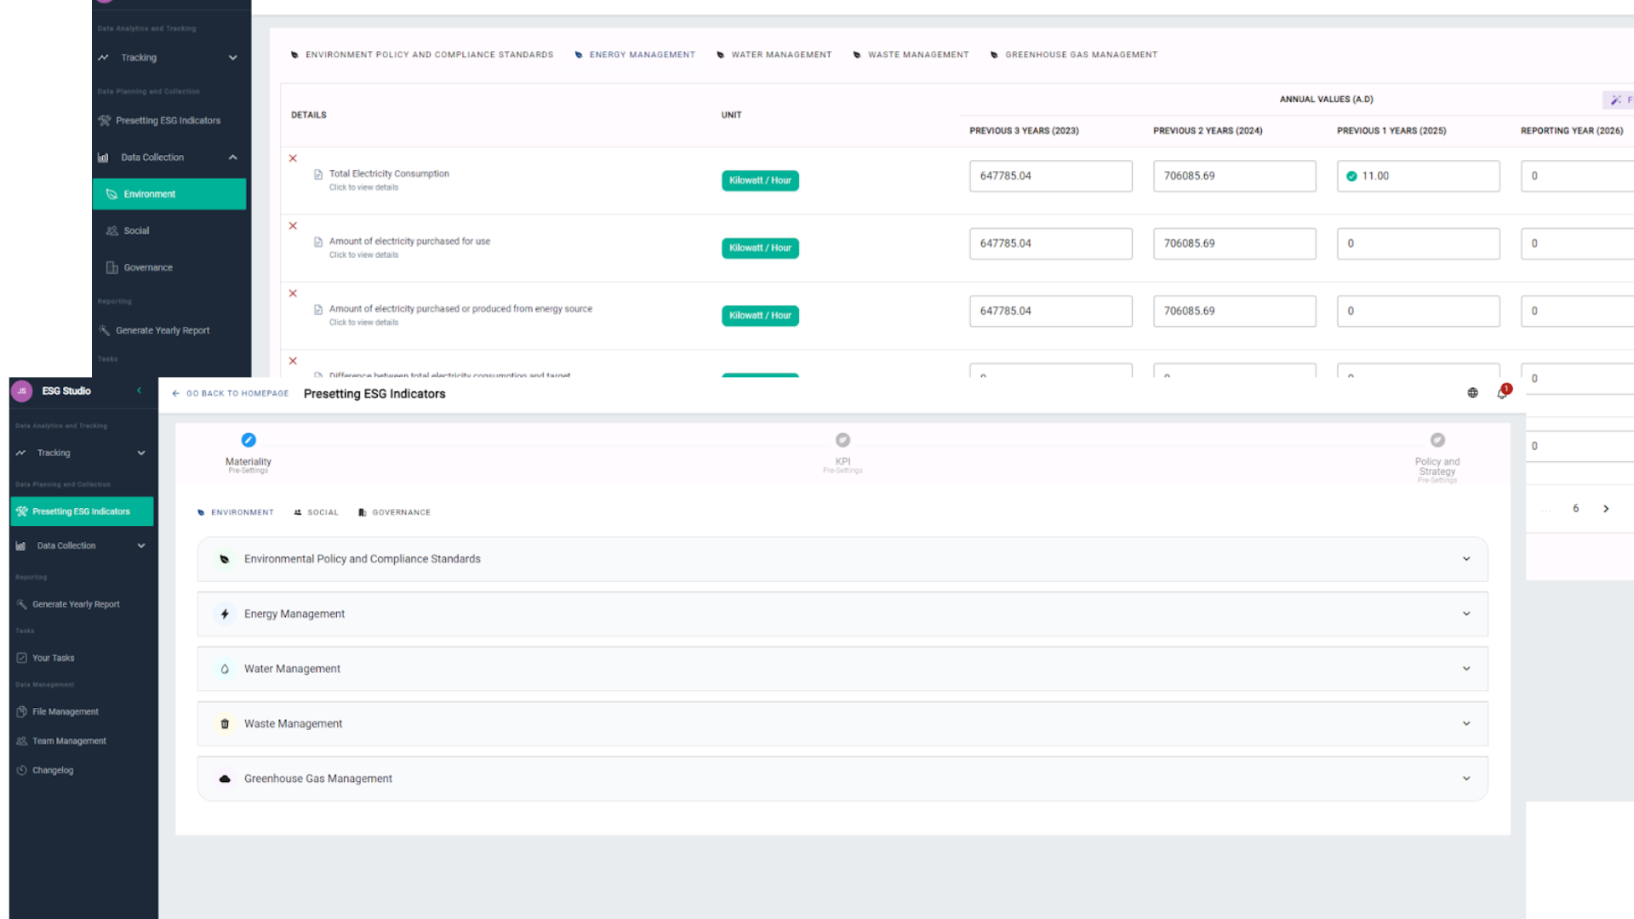
Task: Remove the Total Electricity Consumption row
Action: pos(293,158)
